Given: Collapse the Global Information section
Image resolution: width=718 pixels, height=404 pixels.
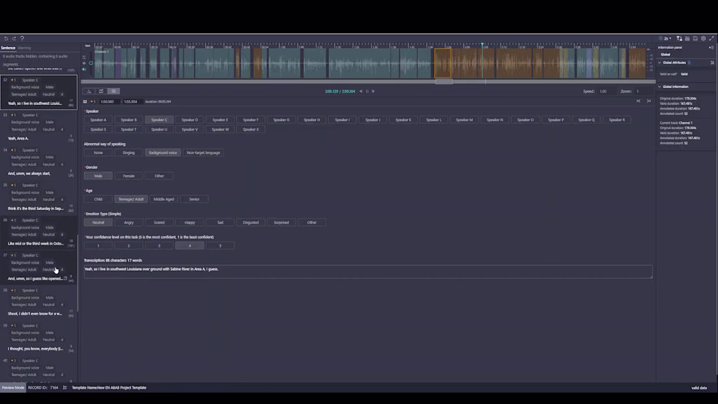Looking at the screenshot, I should [x=660, y=87].
